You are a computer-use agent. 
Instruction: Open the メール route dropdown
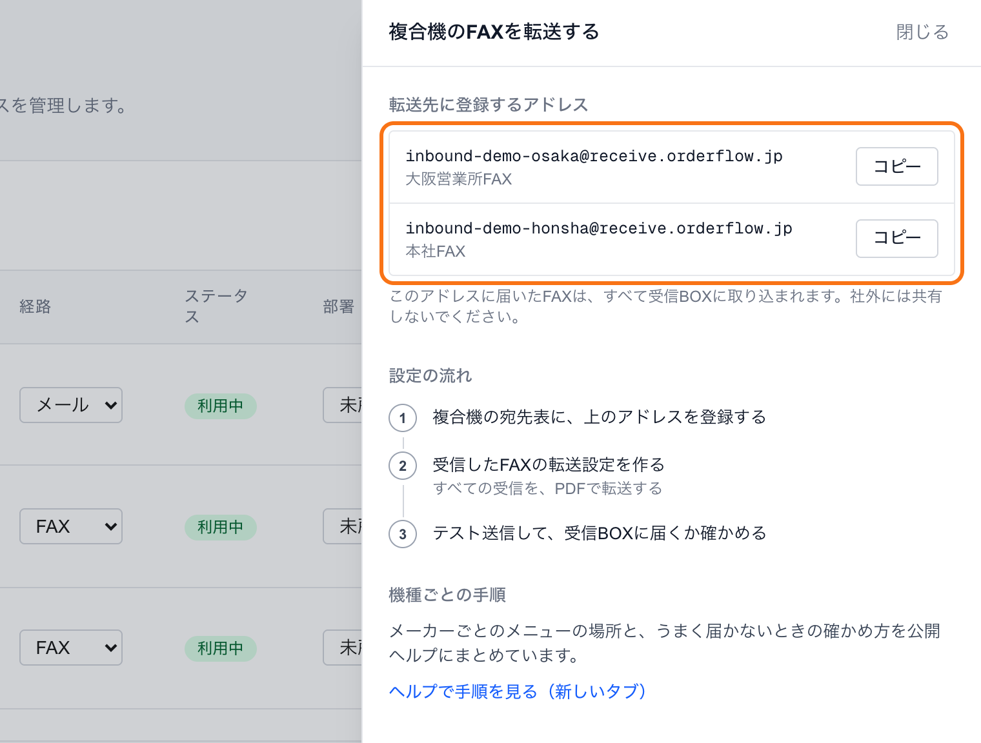point(71,405)
